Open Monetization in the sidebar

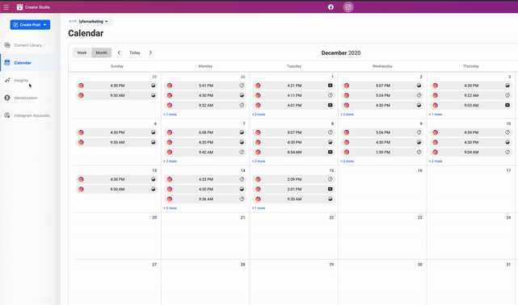click(26, 98)
